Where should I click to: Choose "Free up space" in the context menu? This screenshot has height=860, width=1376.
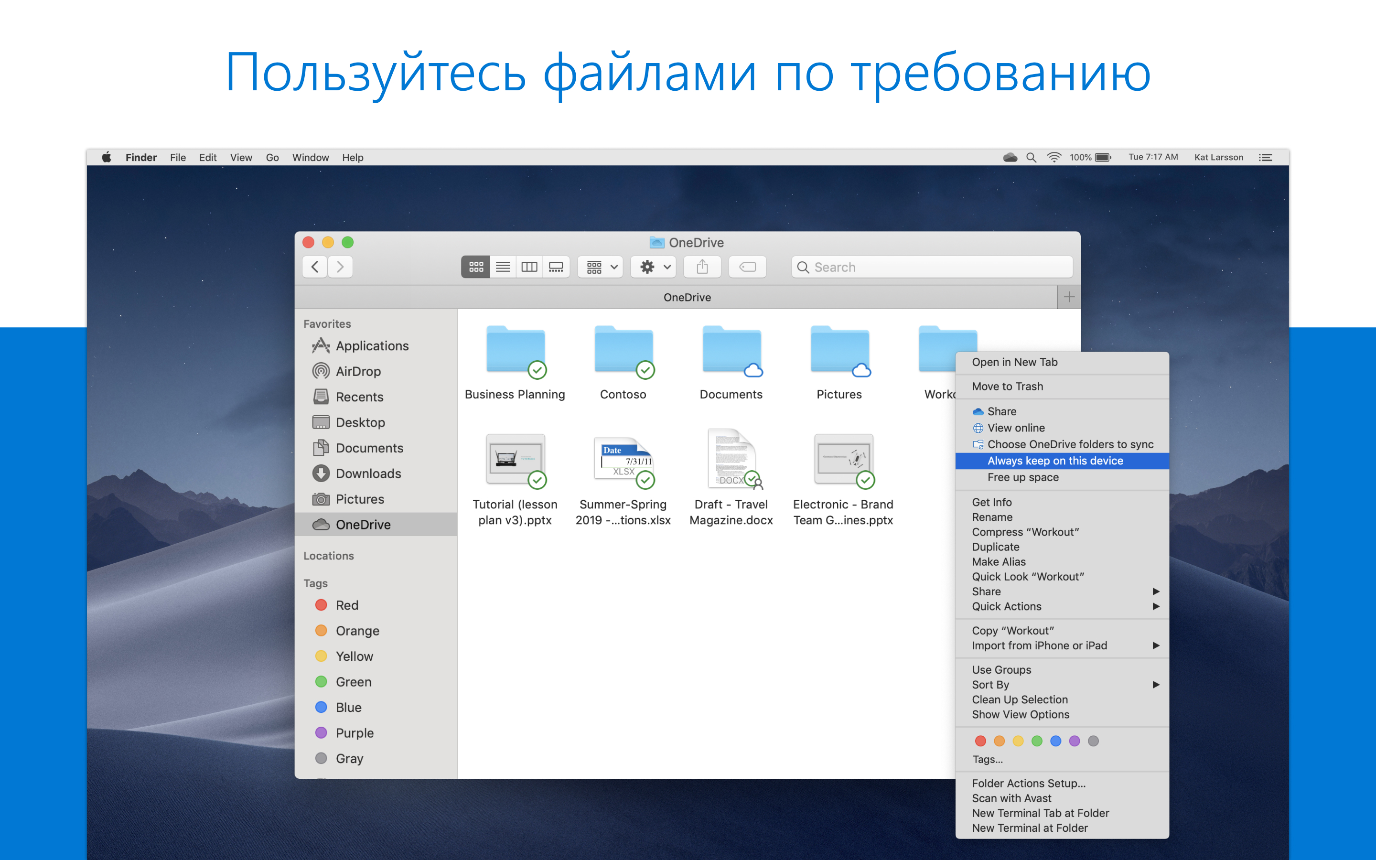tap(1022, 477)
